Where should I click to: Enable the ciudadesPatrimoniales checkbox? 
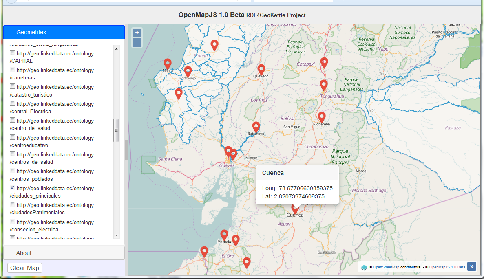(x=12, y=204)
